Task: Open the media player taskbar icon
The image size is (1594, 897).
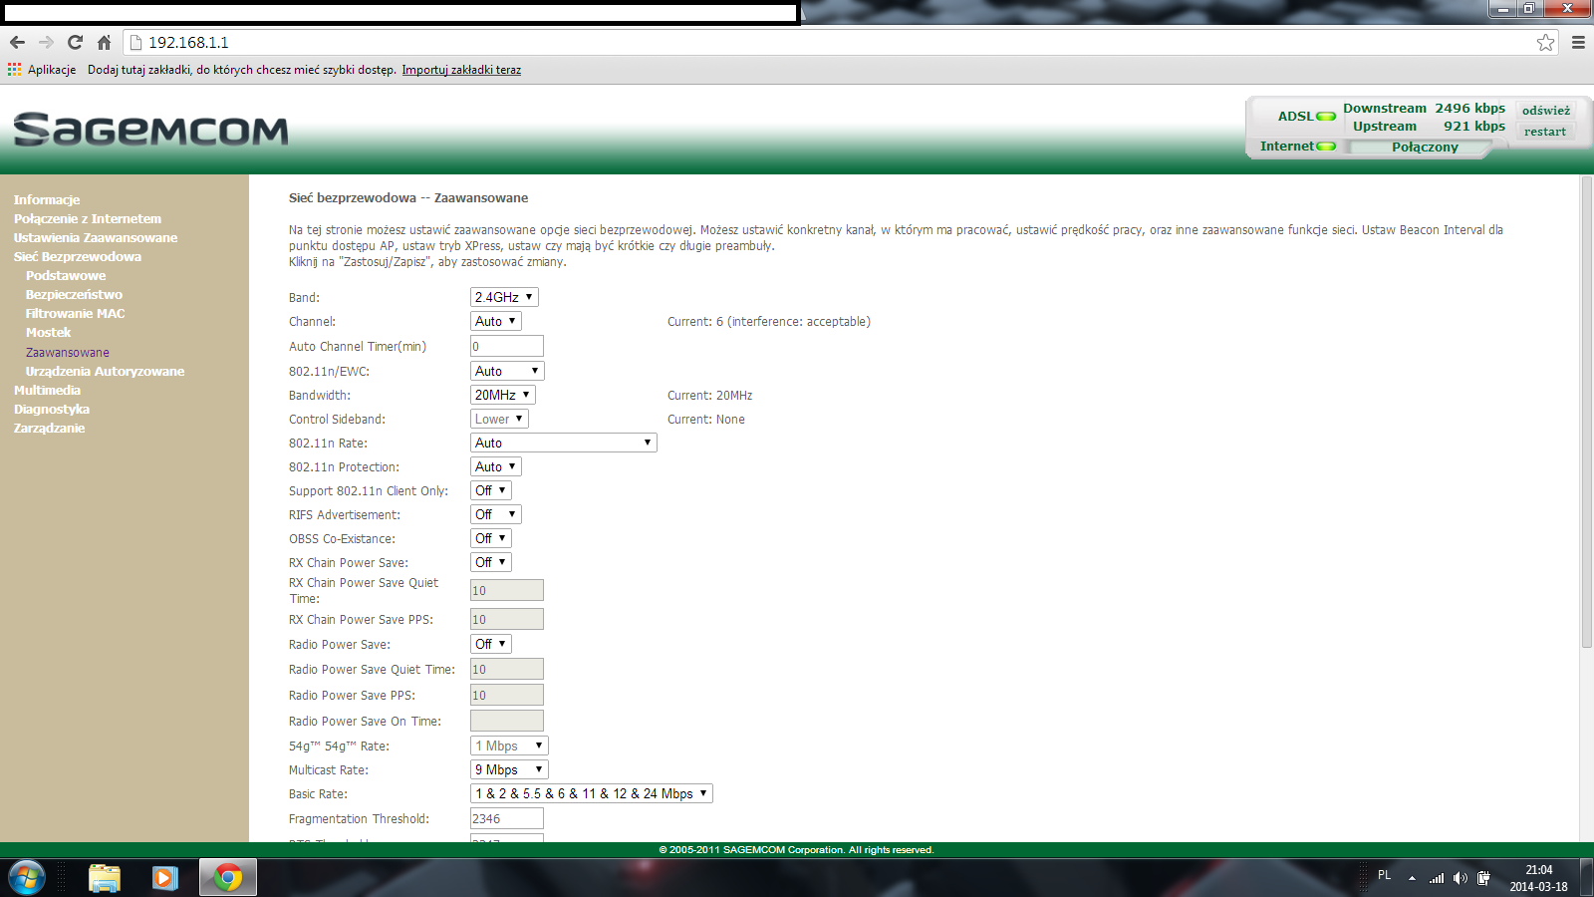Action: point(164,878)
